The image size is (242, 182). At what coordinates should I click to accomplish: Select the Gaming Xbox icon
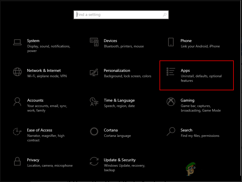click(171, 102)
